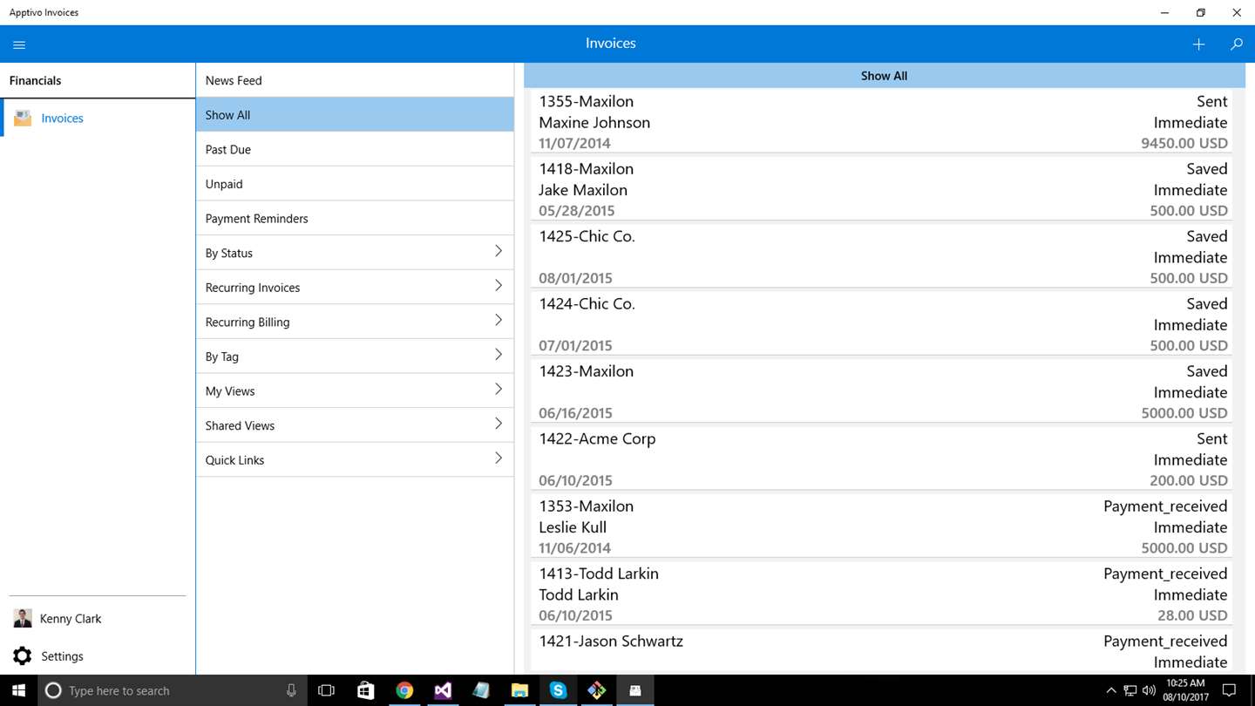Click the Invoices title in the header
1255x706 pixels.
pyautogui.click(x=611, y=44)
